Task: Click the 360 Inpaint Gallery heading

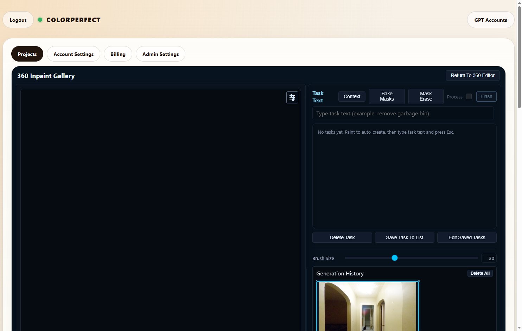Action: pyautogui.click(x=46, y=76)
